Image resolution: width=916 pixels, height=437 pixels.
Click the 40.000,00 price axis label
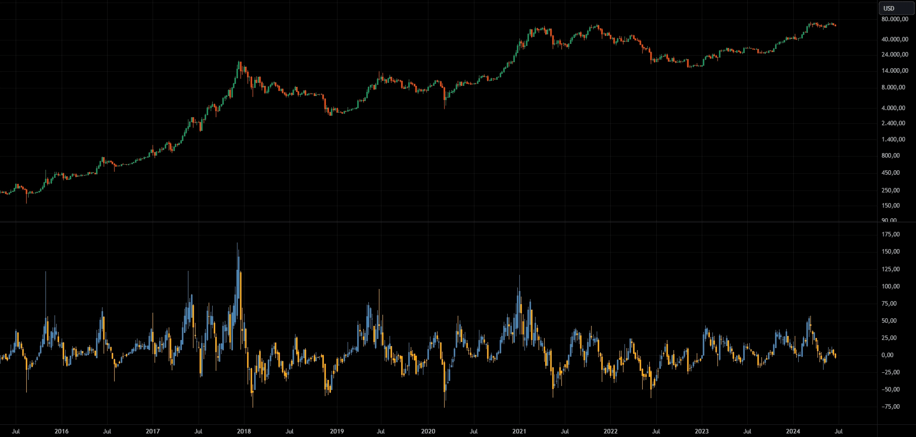click(895, 39)
